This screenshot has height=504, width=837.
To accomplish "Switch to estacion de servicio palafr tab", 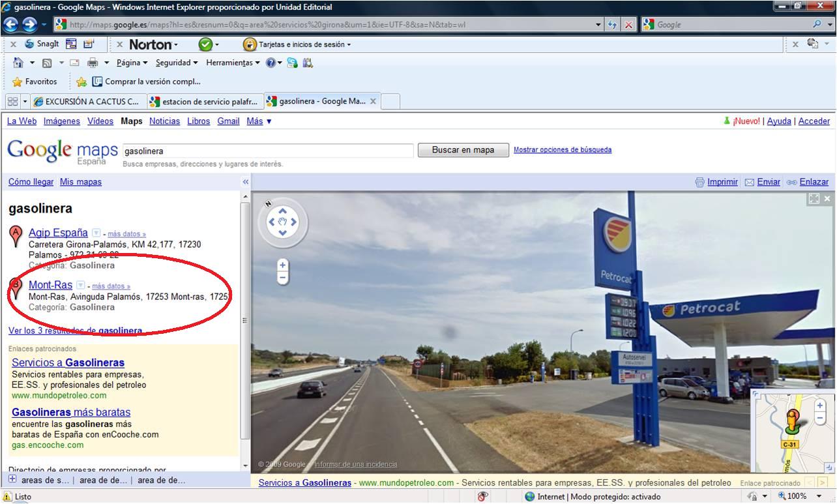I will (x=205, y=102).
